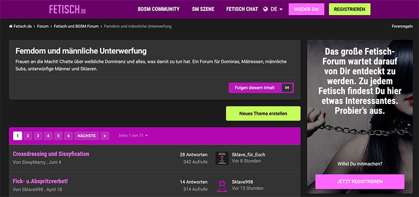Jump to last page double-arrow
This screenshot has width=419, height=197.
coord(104,136)
